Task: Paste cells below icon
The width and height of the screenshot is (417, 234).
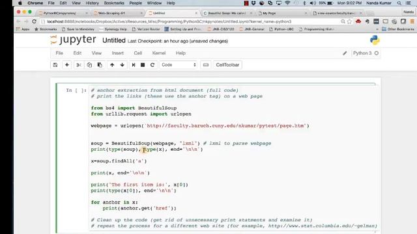Action: coord(100,65)
